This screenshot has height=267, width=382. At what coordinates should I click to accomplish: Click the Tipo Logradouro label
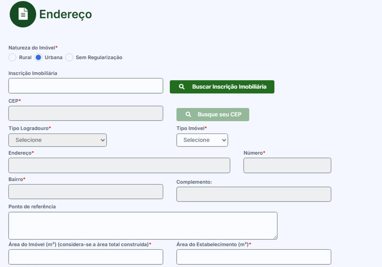click(30, 128)
